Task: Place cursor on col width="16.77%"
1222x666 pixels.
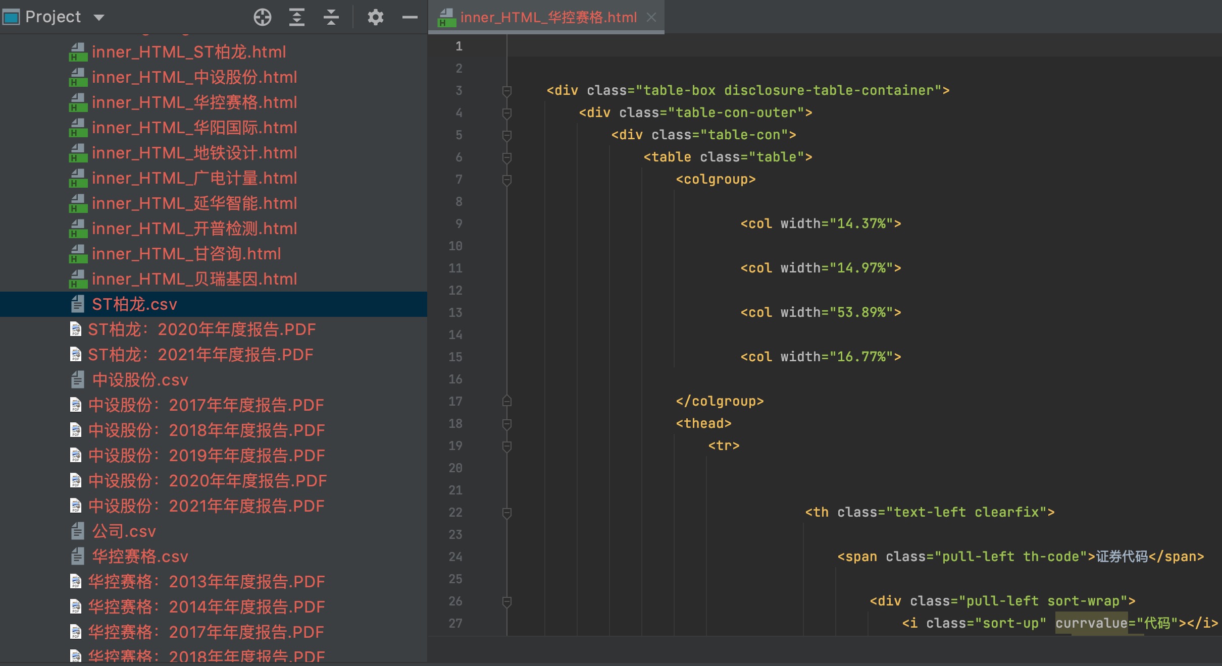Action: coord(821,357)
